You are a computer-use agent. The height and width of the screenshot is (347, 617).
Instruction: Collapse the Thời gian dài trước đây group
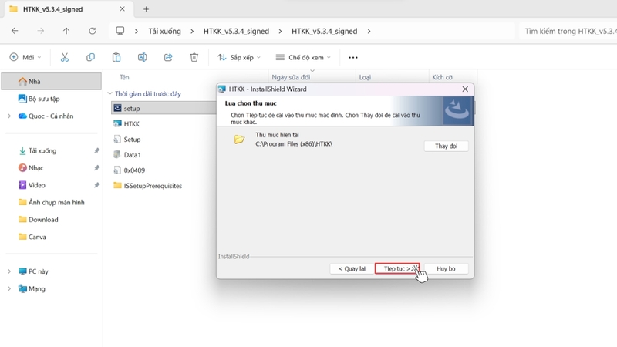(x=110, y=93)
